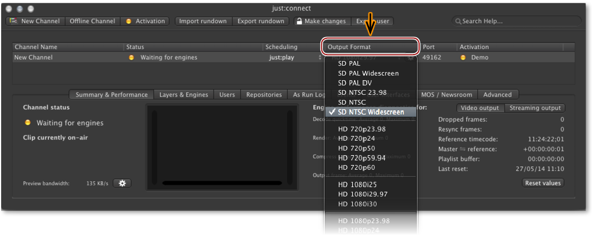The height and width of the screenshot is (240, 592).
Task: Open the Activation toolbar button
Action: pos(145,21)
